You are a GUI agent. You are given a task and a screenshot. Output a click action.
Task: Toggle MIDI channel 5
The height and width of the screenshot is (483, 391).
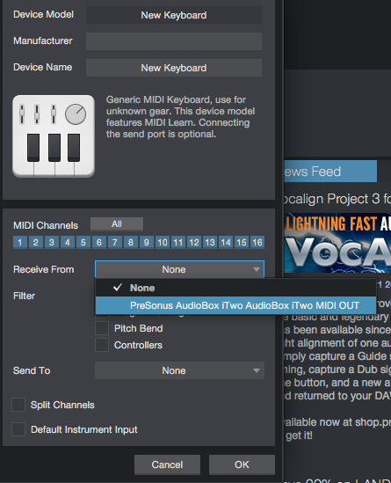83,243
